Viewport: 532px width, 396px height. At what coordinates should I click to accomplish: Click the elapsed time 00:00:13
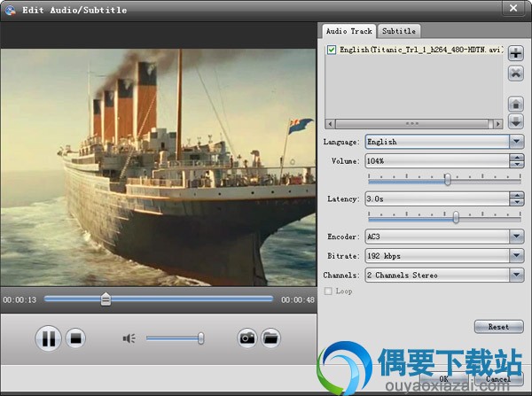[20, 299]
